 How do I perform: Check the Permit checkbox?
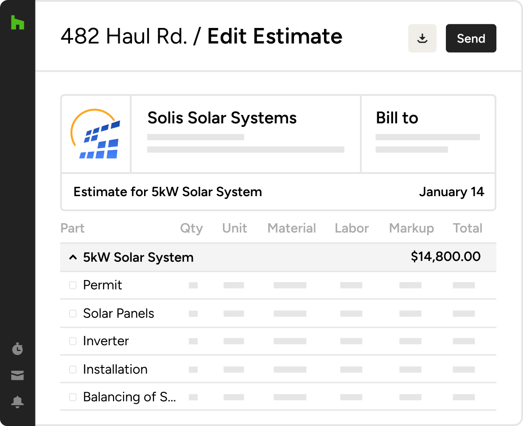pos(73,285)
